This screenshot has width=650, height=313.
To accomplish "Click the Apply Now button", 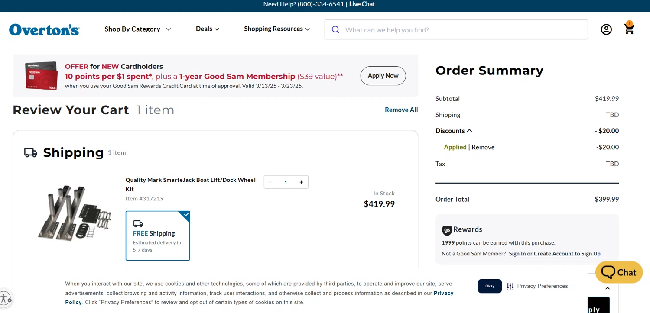I will point(383,76).
